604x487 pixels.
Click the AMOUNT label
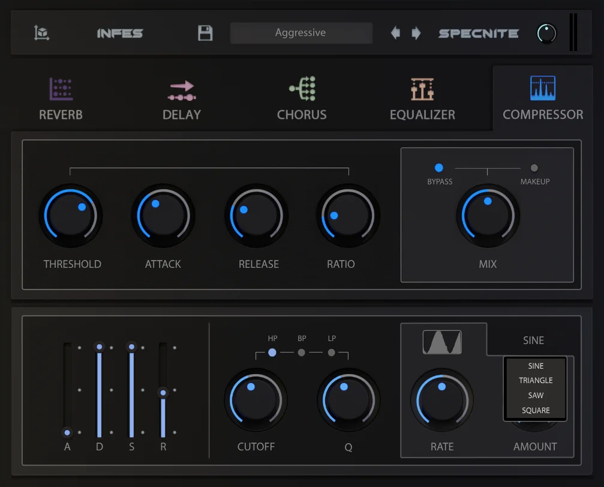pos(535,447)
